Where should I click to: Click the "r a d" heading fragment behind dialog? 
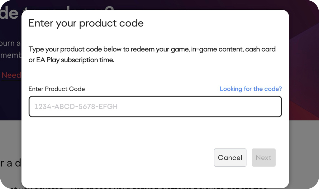[x=10, y=163]
